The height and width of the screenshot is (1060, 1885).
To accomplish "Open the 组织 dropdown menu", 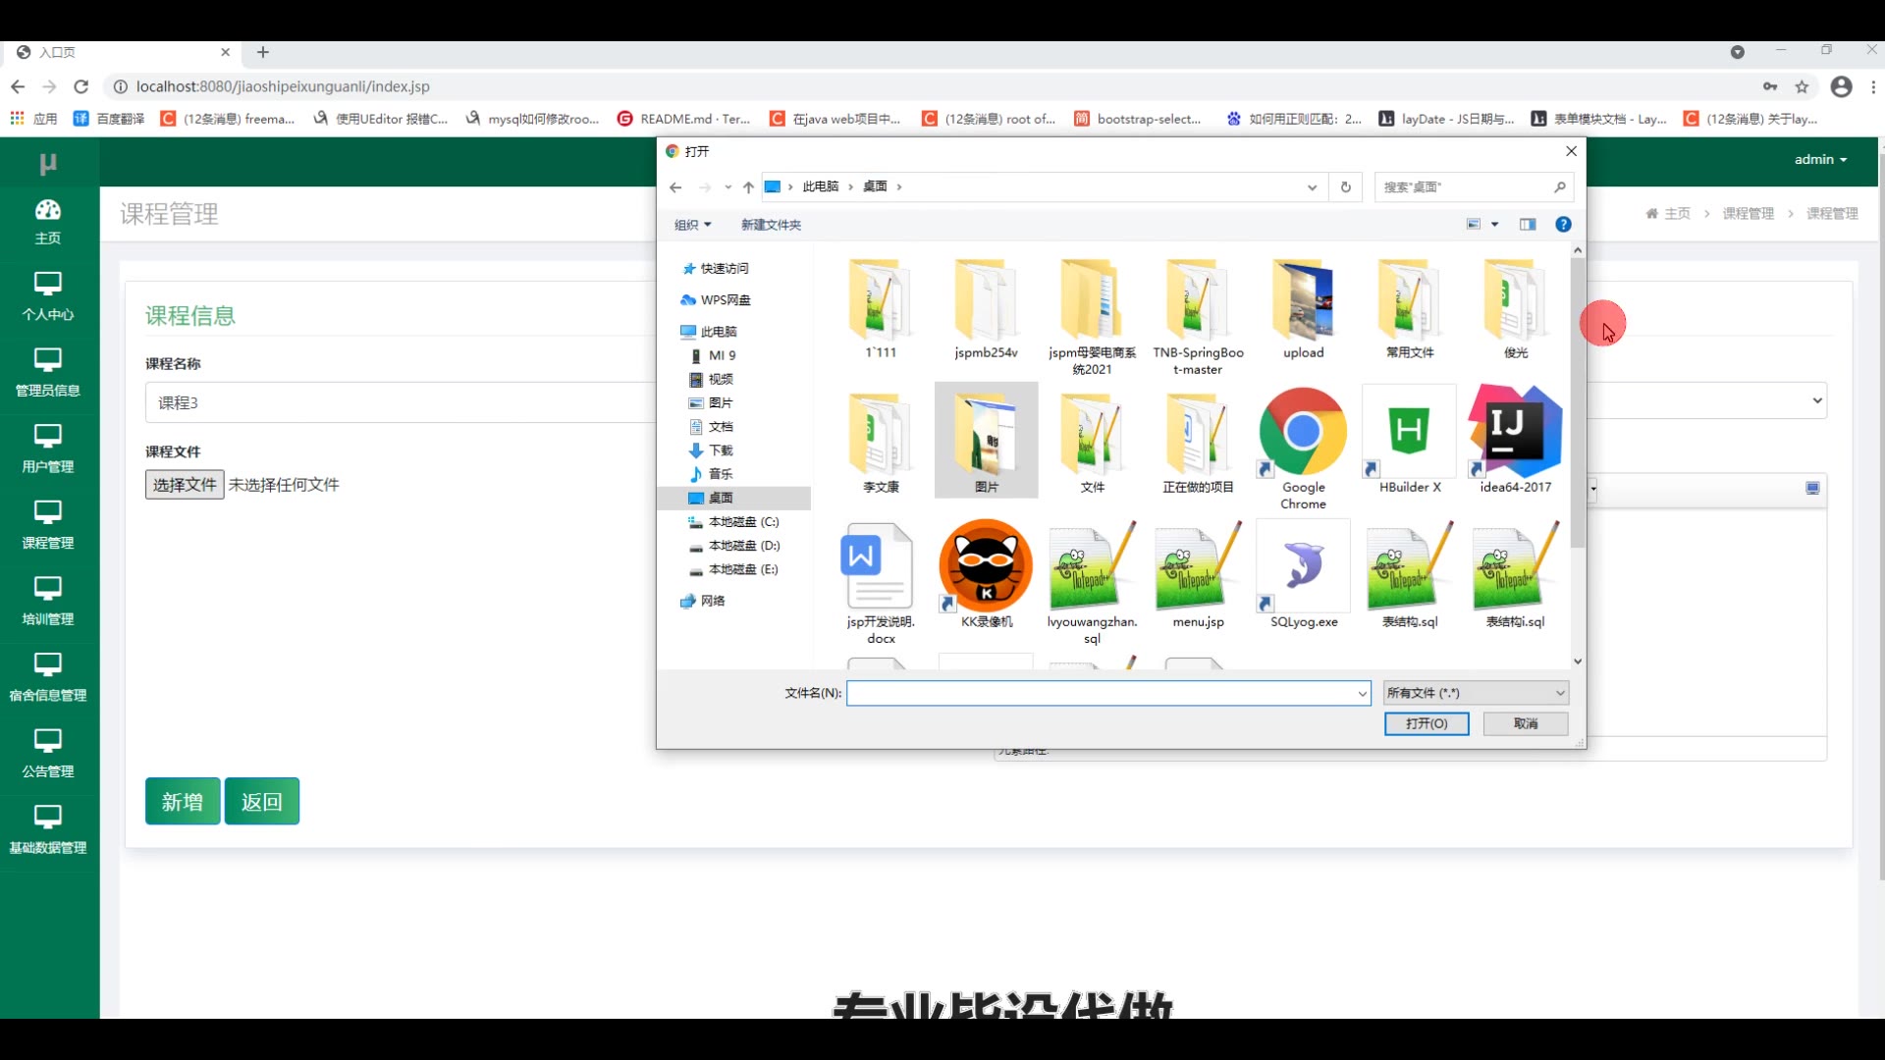I will pyautogui.click(x=693, y=225).
